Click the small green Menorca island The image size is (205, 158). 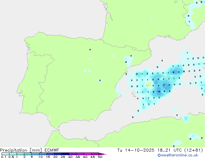tap(148, 84)
